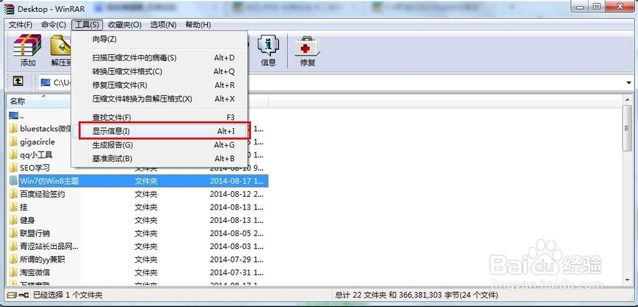Select the "百度经验签约" folder name

[42, 194]
